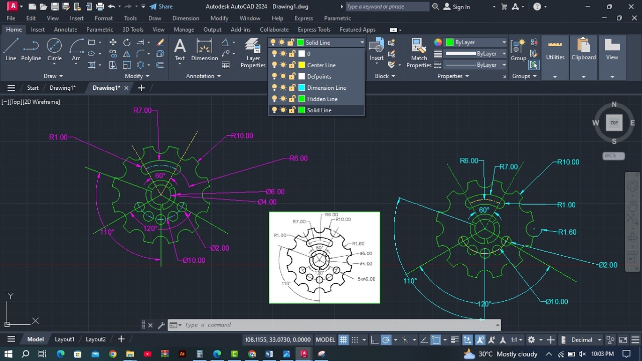Click the TOP face of ViewCube
Viewport: 642px width, 361px height.
click(614, 123)
